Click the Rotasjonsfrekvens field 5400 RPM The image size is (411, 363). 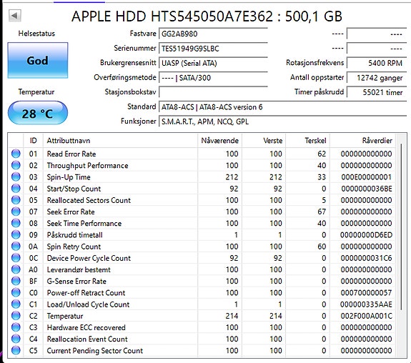point(377,63)
